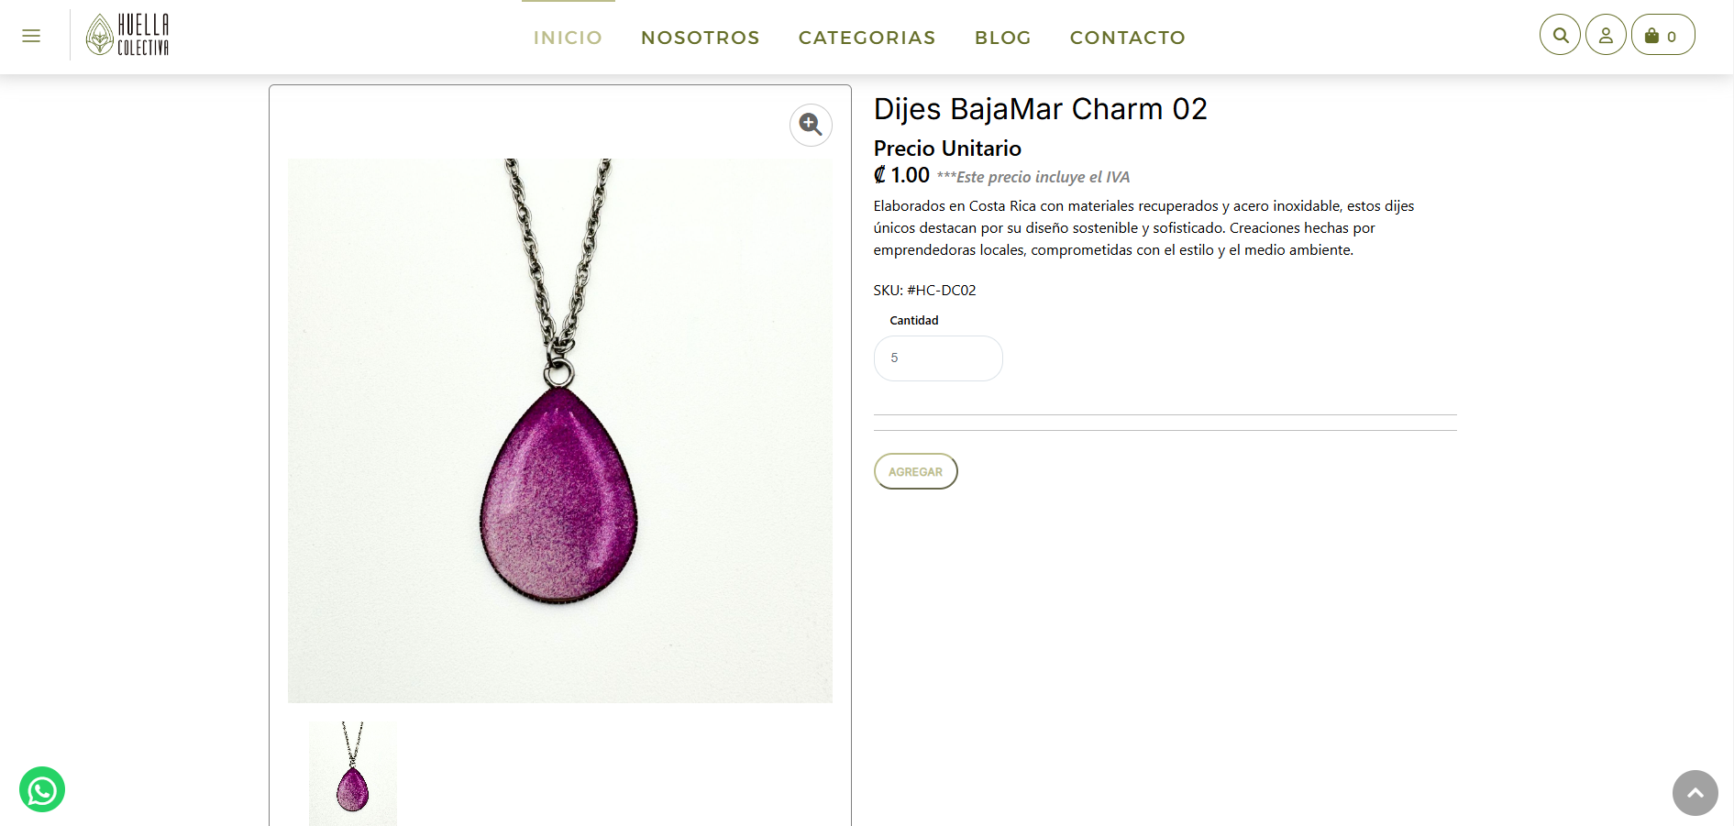Screen dimensions: 1734x826
Task: Go to the INICIO menu item
Action: 568,38
